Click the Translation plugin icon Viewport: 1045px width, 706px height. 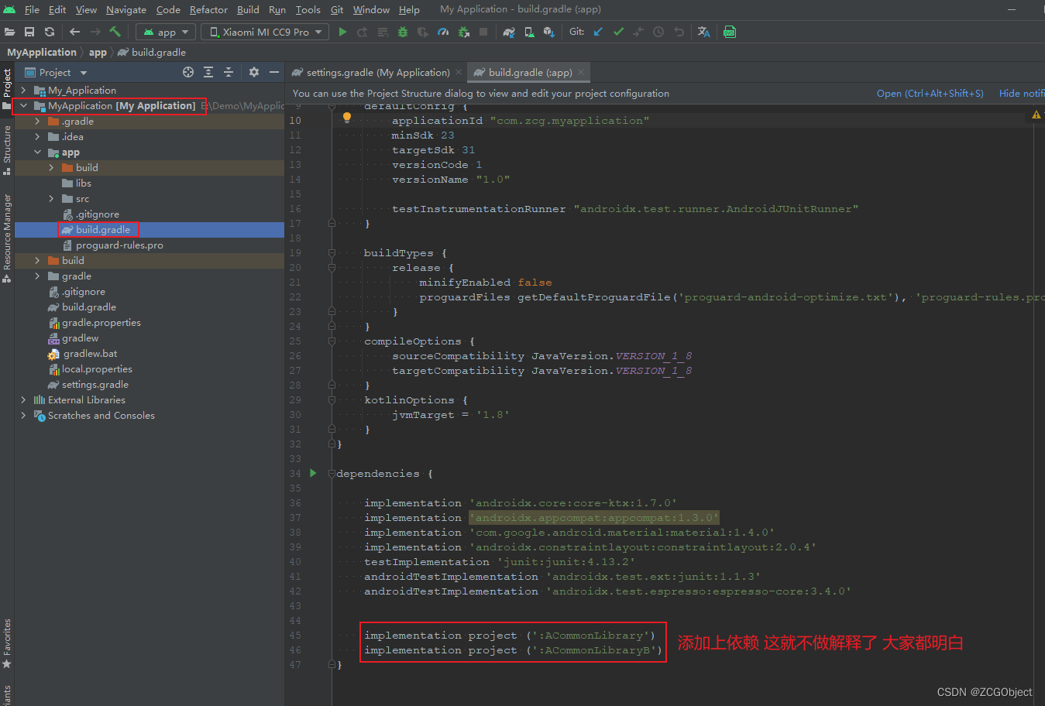point(703,32)
